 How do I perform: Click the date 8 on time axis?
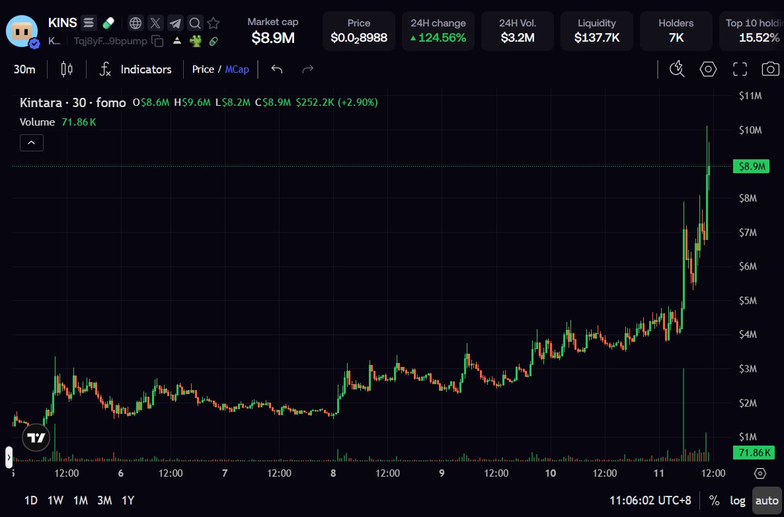(x=333, y=473)
